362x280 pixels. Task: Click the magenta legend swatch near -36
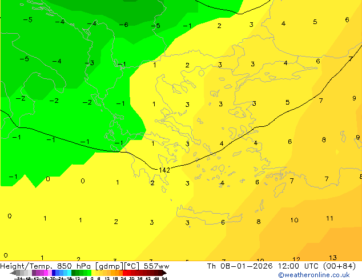(x=46, y=273)
